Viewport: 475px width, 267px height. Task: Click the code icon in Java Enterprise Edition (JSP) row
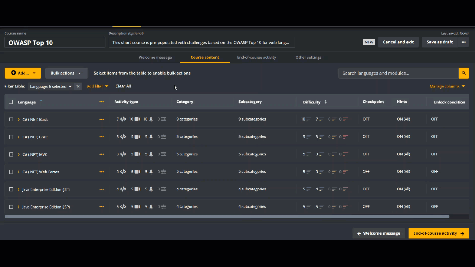click(x=123, y=206)
